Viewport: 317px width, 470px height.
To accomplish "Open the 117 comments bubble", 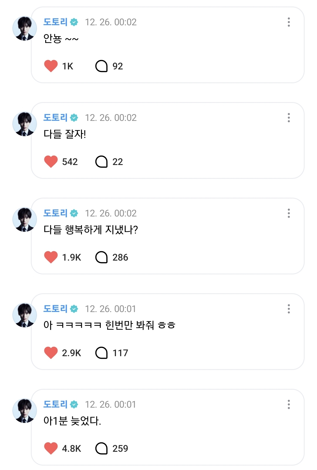I will pos(102,353).
